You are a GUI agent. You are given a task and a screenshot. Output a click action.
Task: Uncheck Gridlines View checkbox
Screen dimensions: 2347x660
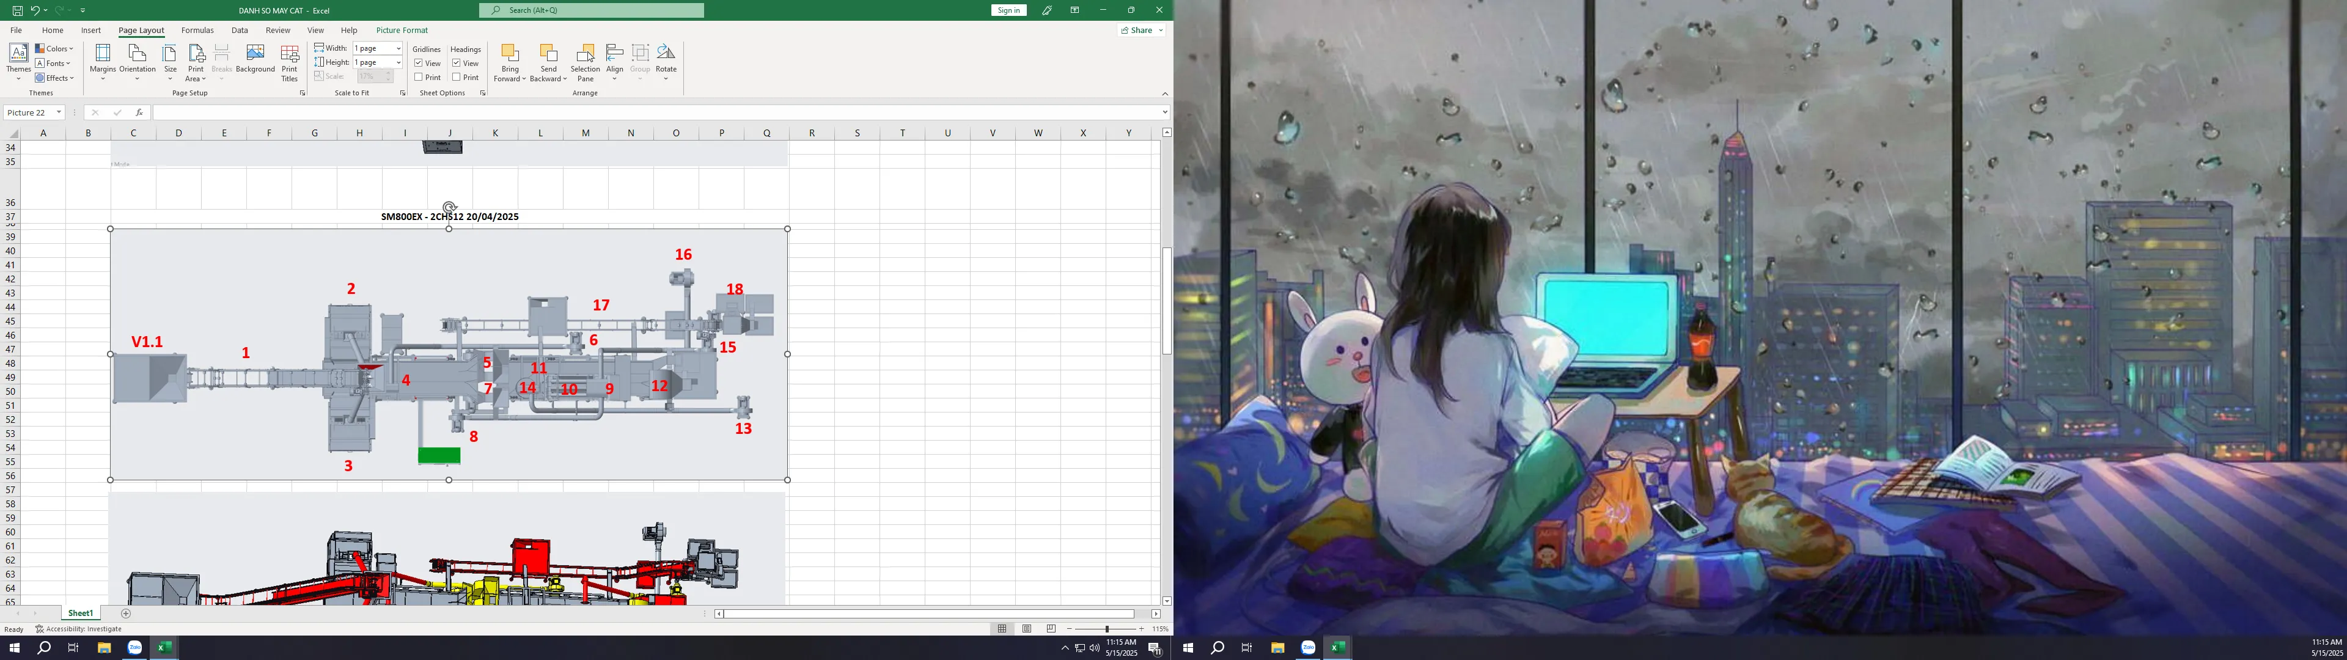(x=418, y=63)
